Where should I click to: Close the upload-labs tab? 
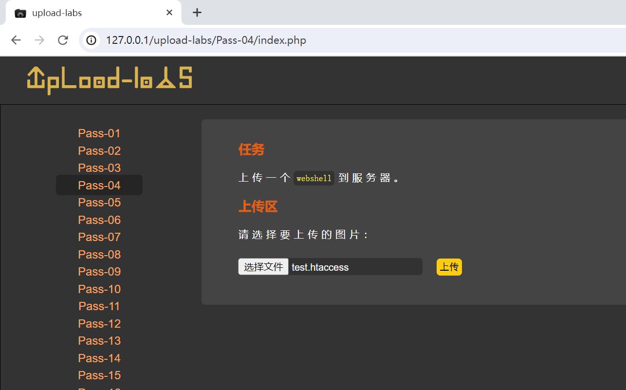click(169, 13)
